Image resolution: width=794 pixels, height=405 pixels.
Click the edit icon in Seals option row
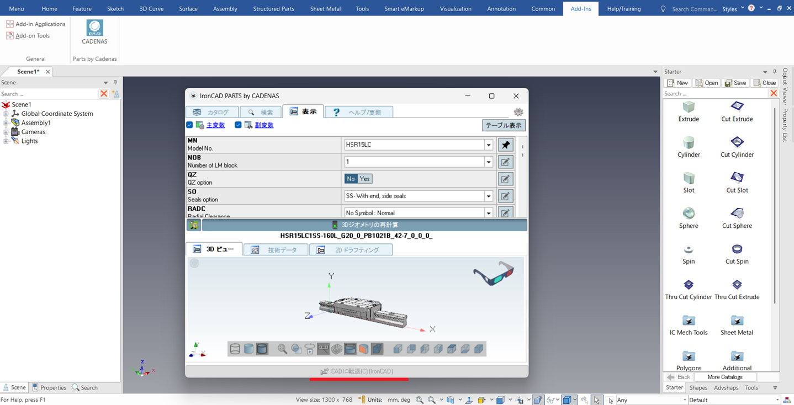505,196
